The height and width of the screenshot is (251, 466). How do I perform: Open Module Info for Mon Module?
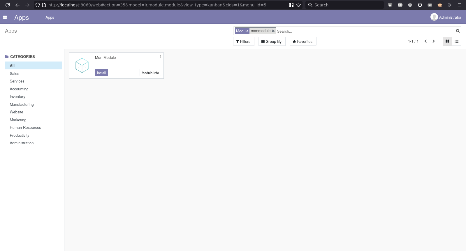point(150,73)
